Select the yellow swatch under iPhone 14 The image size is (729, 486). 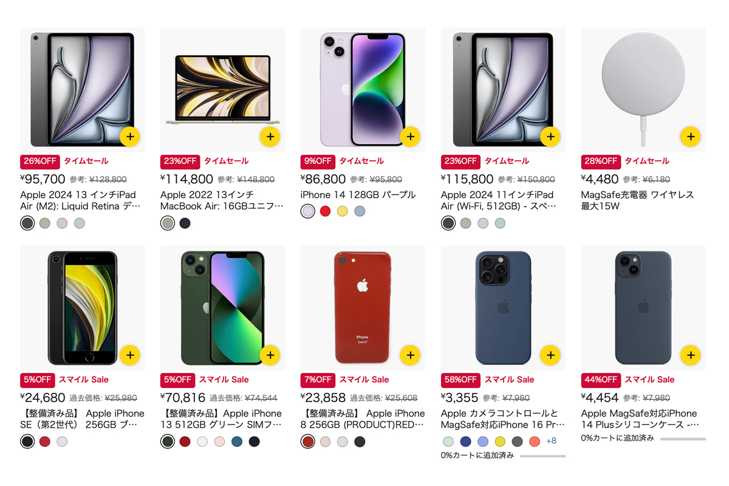click(342, 211)
